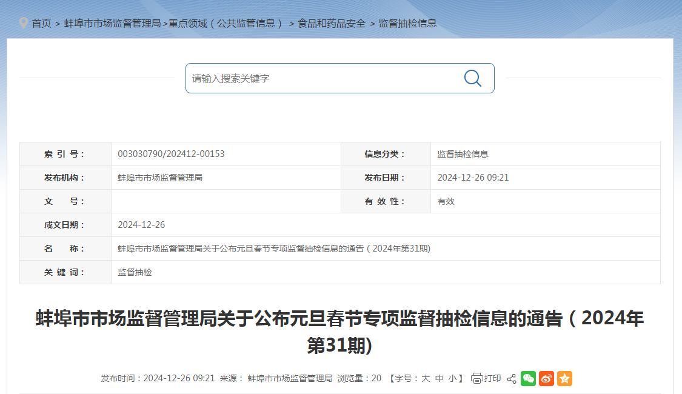The height and width of the screenshot is (394, 682).
Task: Click the magnifier search icon
Action: click(472, 78)
